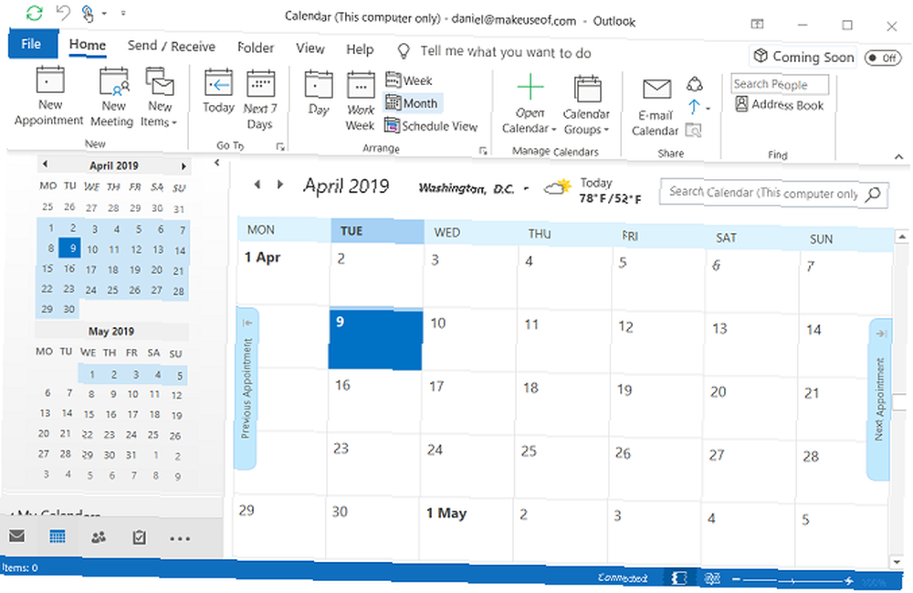The width and height of the screenshot is (913, 593).
Task: Switch to Week view
Action: (x=409, y=79)
